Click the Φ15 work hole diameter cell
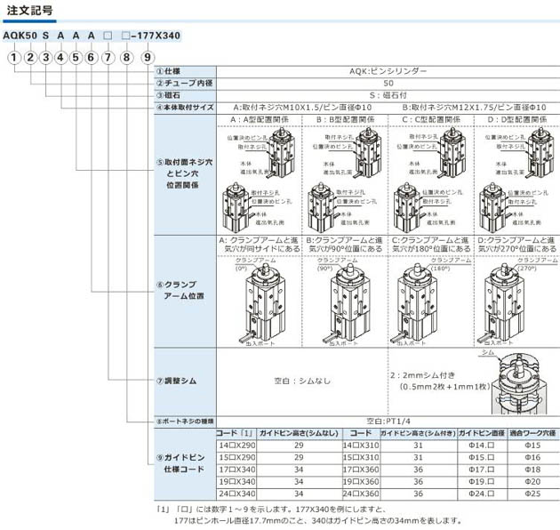 532,446
